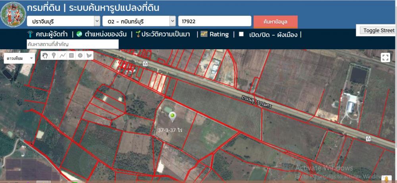Select the draw circle tool
397x183 pixels.
tap(80, 56)
